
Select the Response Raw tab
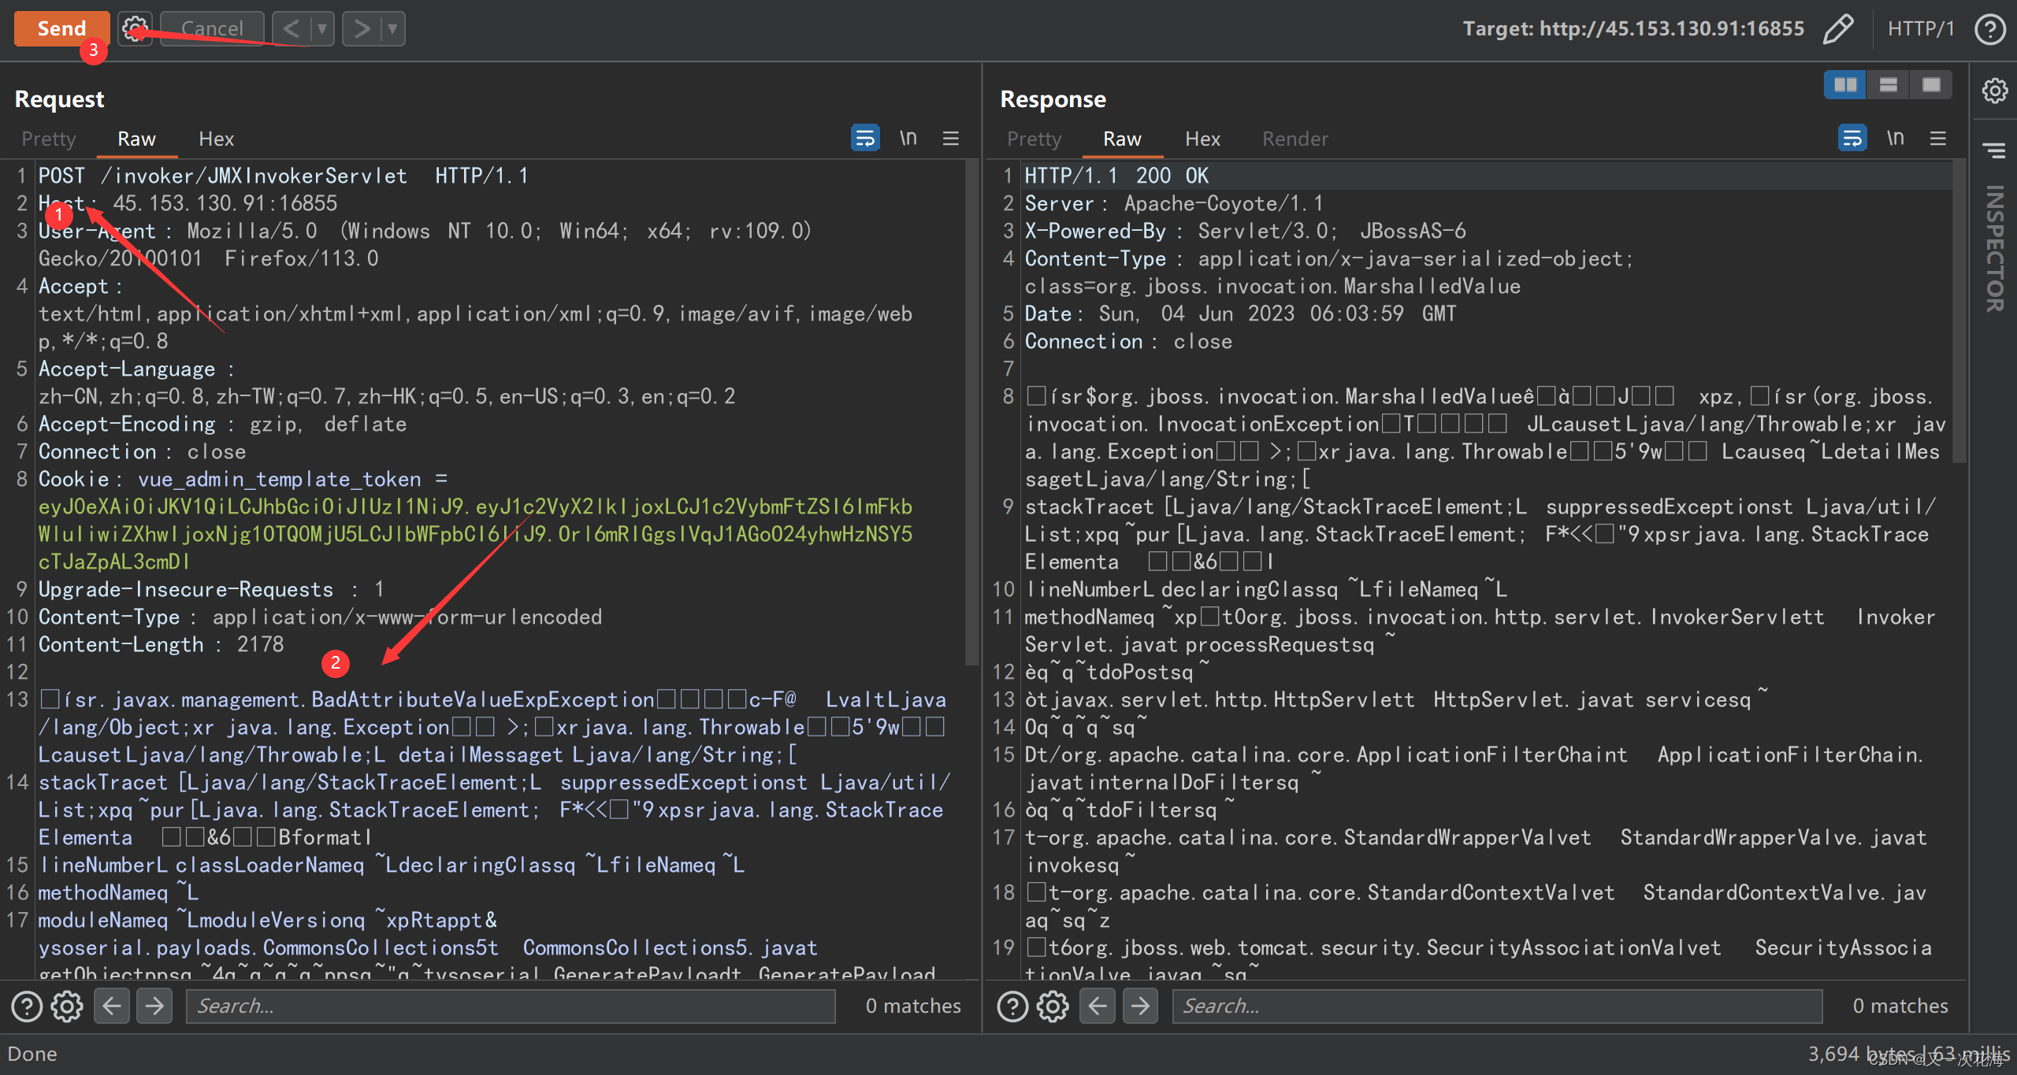tap(1122, 139)
